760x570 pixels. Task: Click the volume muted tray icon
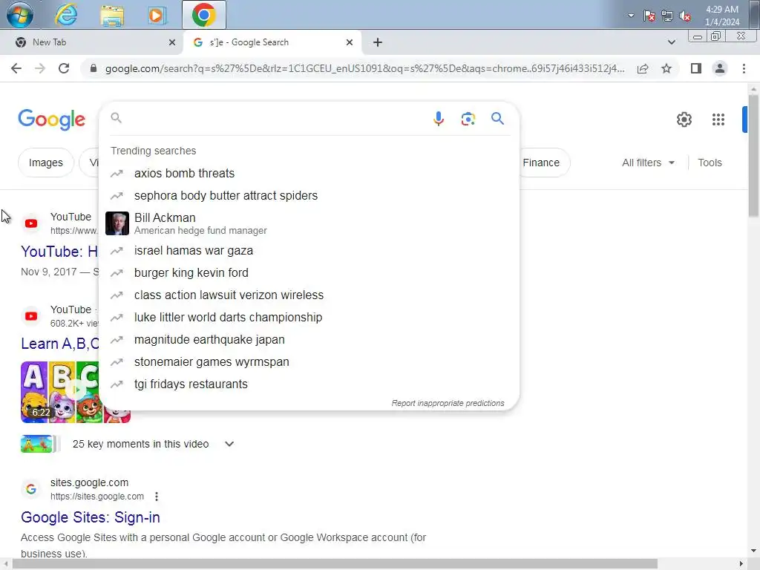685,16
